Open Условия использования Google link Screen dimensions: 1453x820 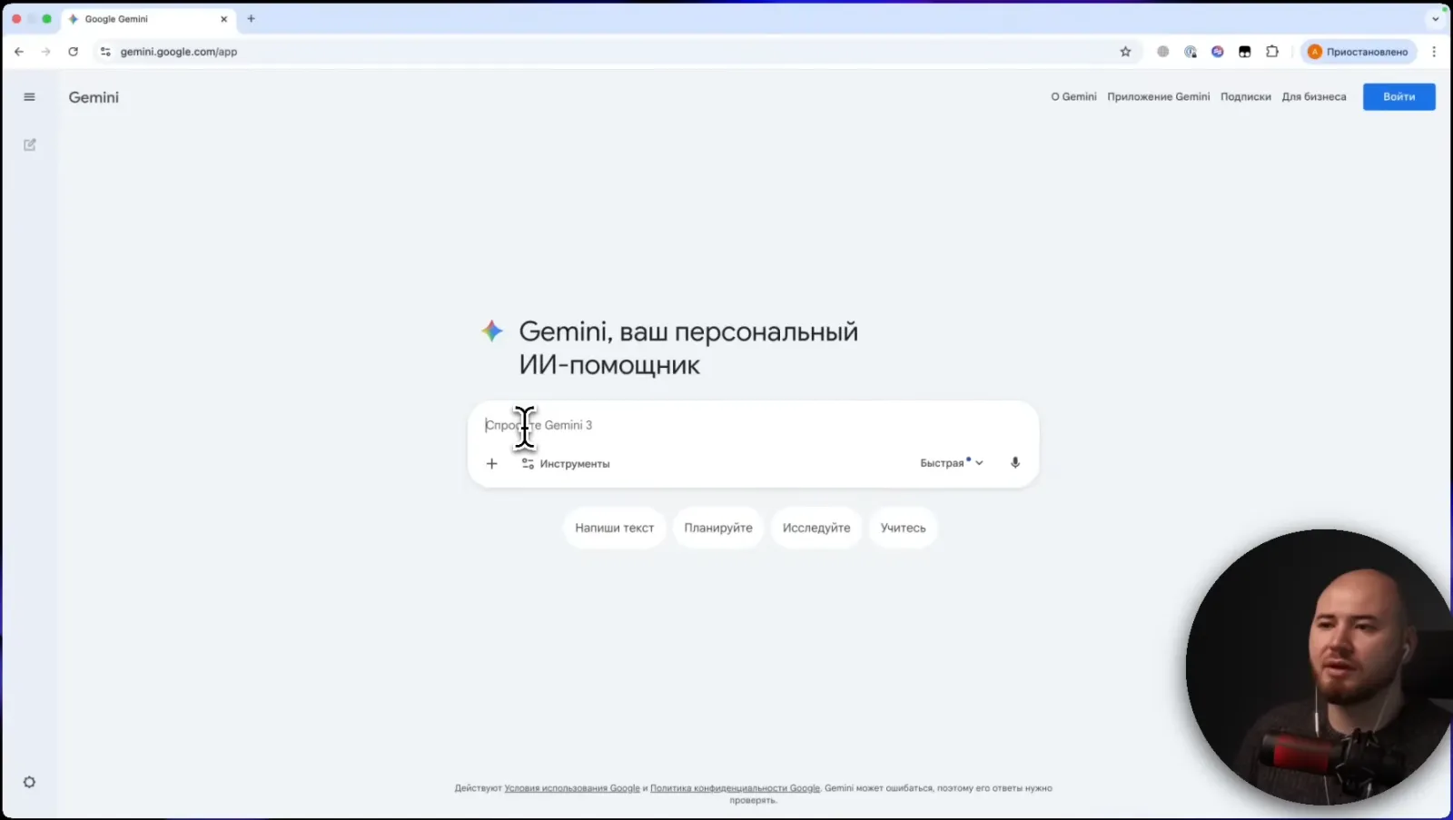point(572,788)
